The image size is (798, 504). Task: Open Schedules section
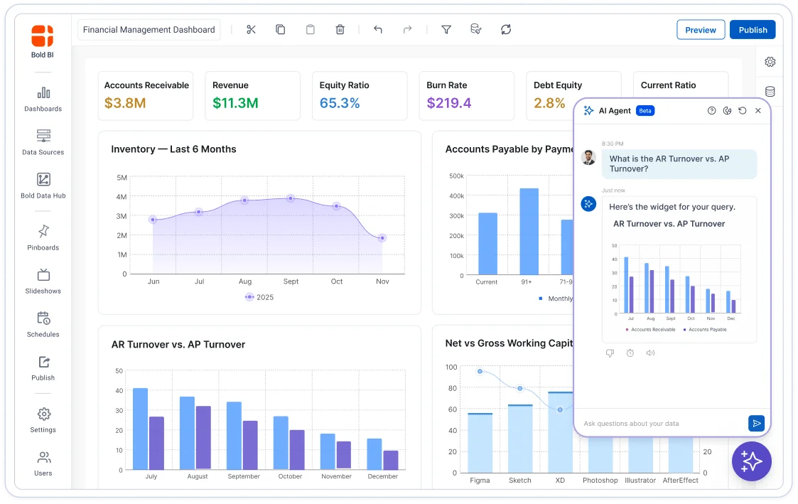click(x=43, y=324)
